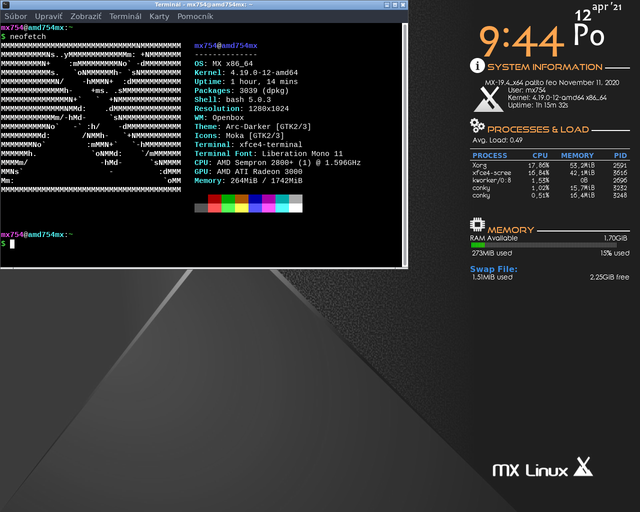640x512 pixels.
Task: Click the 'Icons: Moka' line
Action: pyautogui.click(x=239, y=136)
